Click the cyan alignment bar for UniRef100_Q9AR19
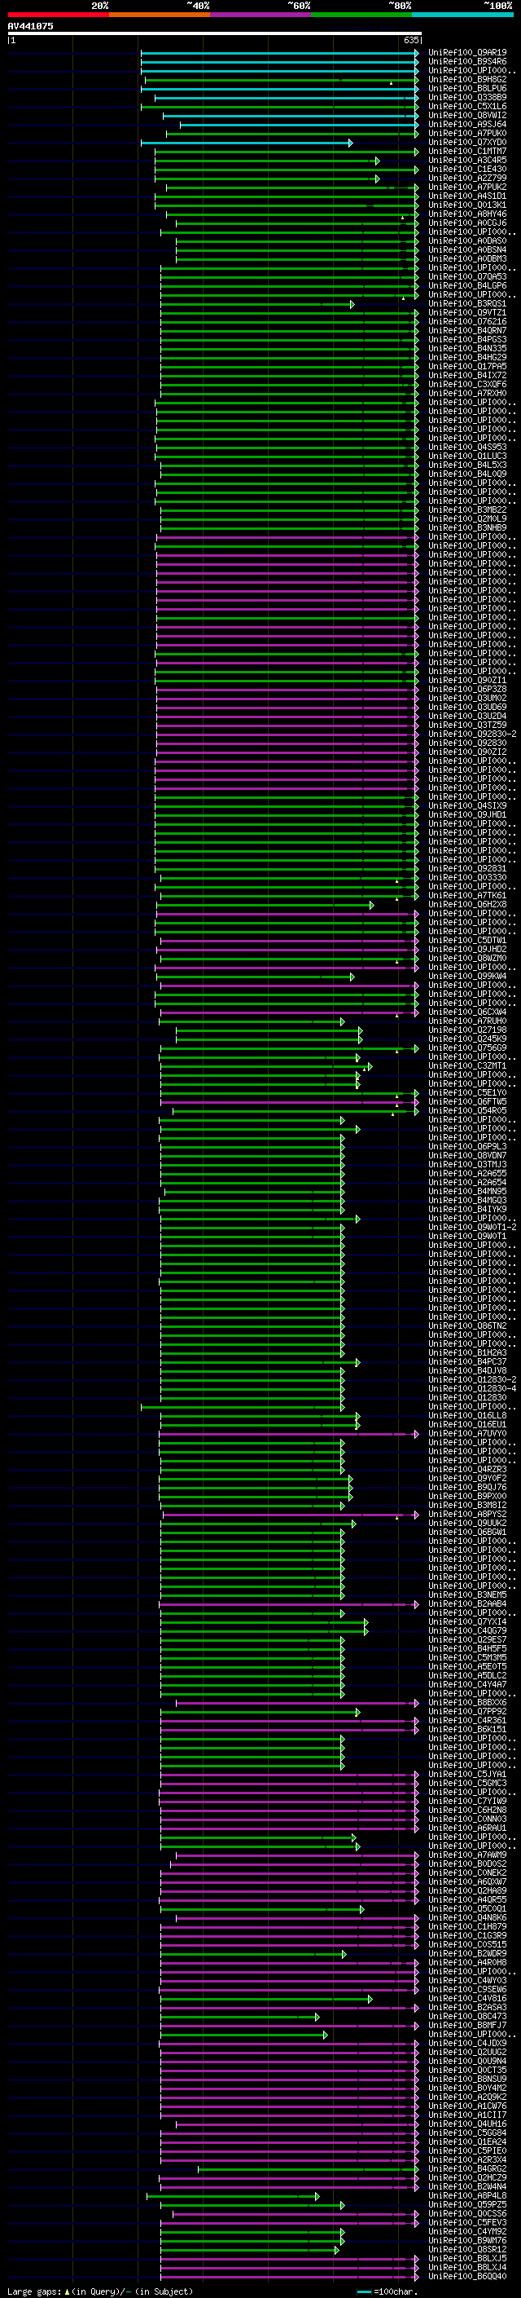Viewport: 521px width, 2298px height. tap(280, 53)
